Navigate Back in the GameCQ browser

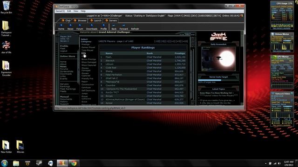click(x=114, y=27)
